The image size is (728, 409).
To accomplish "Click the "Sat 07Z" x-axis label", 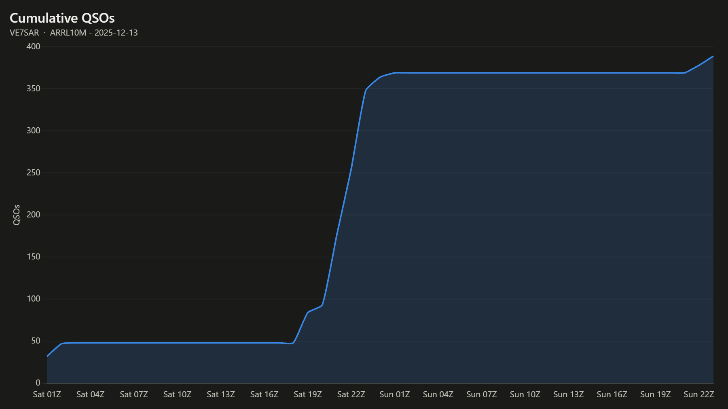I will point(134,394).
